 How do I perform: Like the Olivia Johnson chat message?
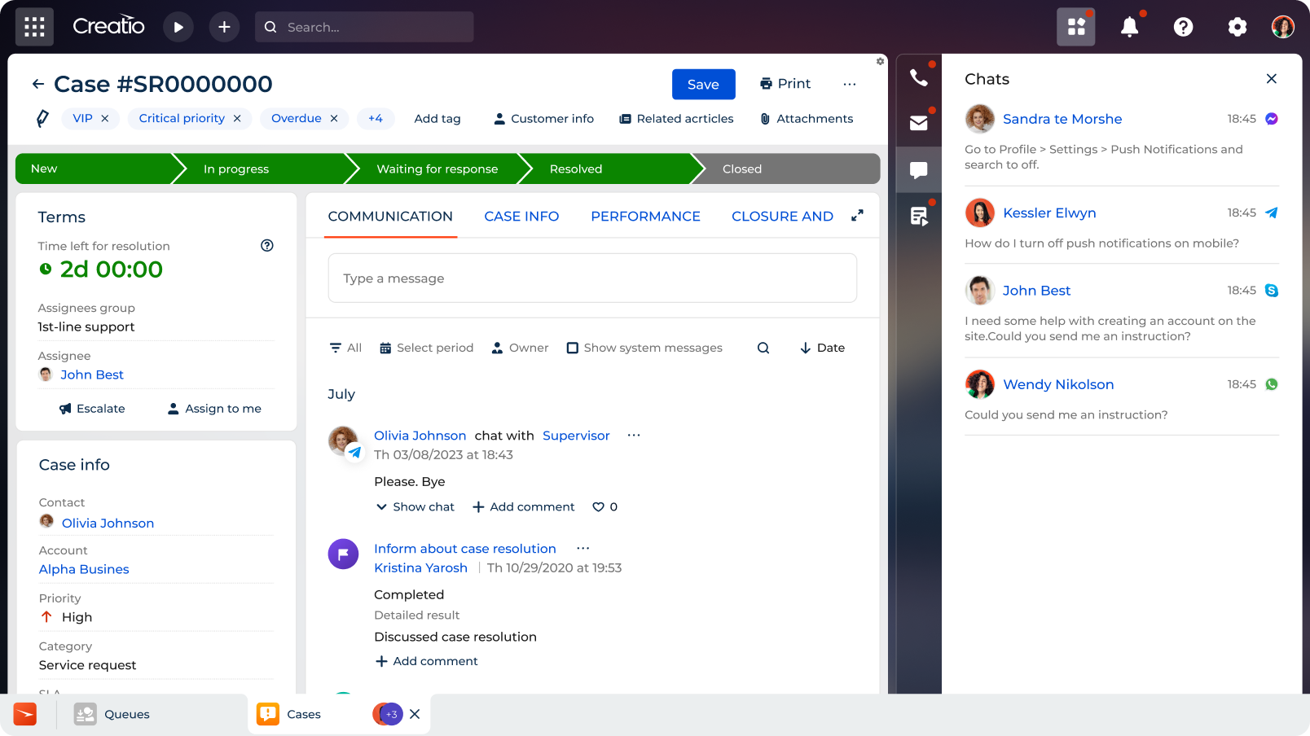coord(598,506)
